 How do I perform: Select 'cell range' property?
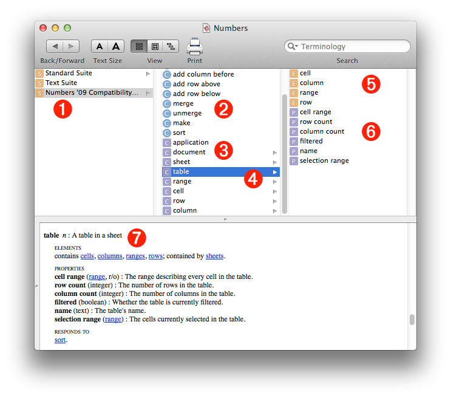point(347,112)
